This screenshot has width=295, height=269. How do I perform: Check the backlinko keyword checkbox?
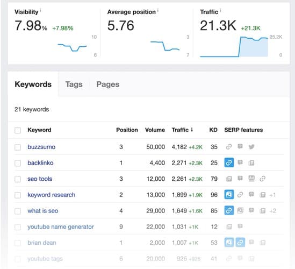click(18, 163)
